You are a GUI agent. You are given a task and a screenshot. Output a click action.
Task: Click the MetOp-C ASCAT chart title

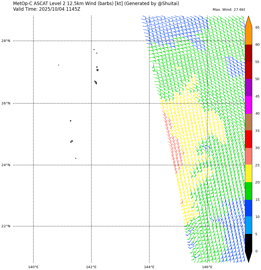pos(96,4)
